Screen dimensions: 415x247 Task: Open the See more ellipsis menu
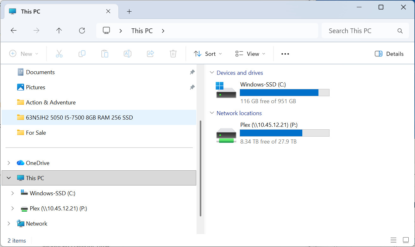pyautogui.click(x=285, y=54)
